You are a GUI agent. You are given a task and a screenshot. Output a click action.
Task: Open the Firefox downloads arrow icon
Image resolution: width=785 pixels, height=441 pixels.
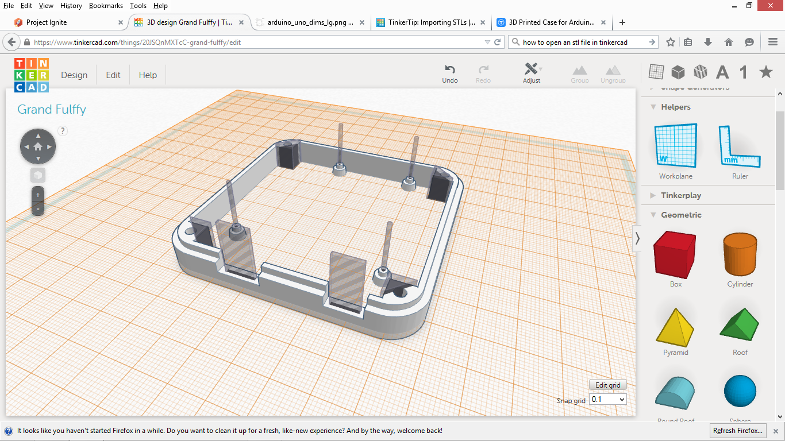pos(708,42)
